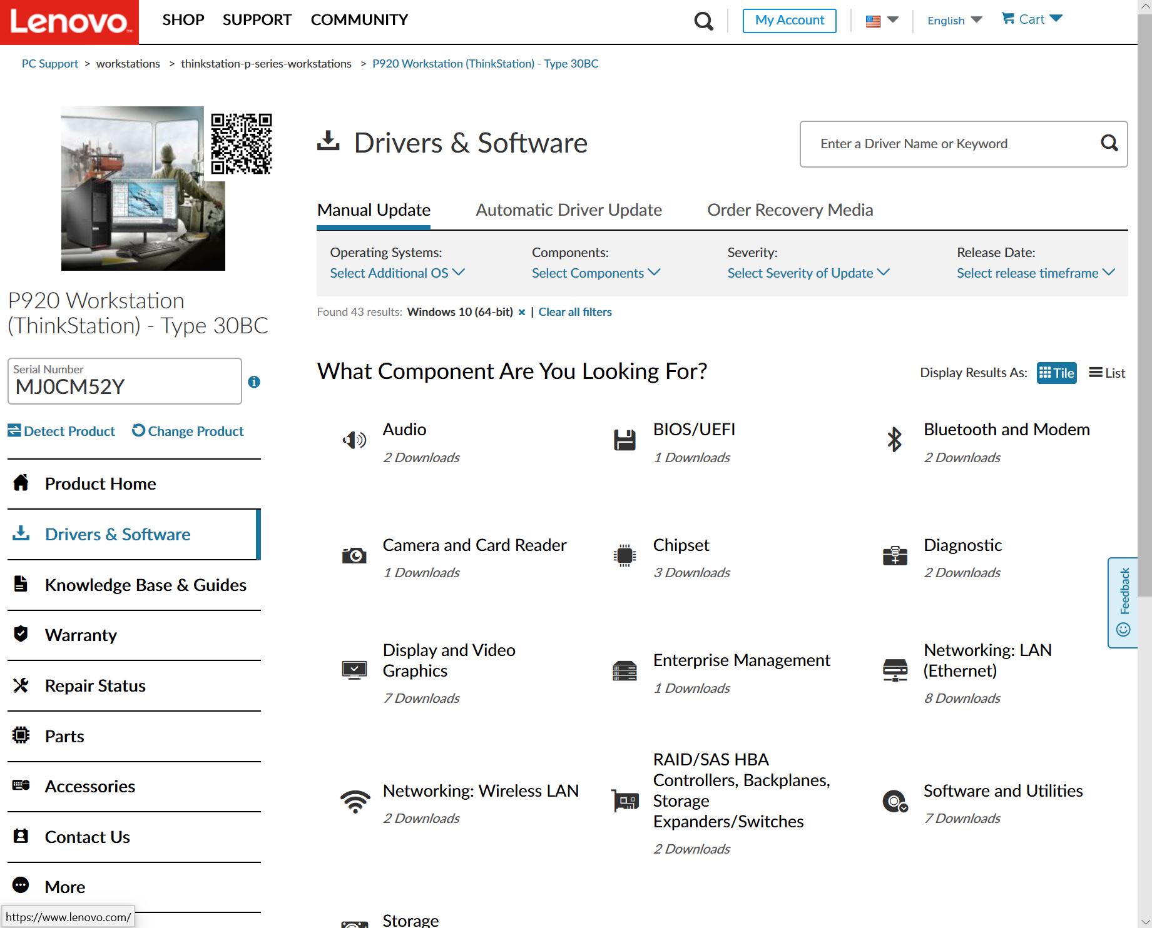Click Clear all filters link

pyautogui.click(x=575, y=312)
